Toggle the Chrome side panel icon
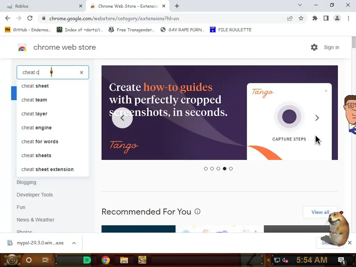This screenshot has width=356, height=267. (326, 18)
